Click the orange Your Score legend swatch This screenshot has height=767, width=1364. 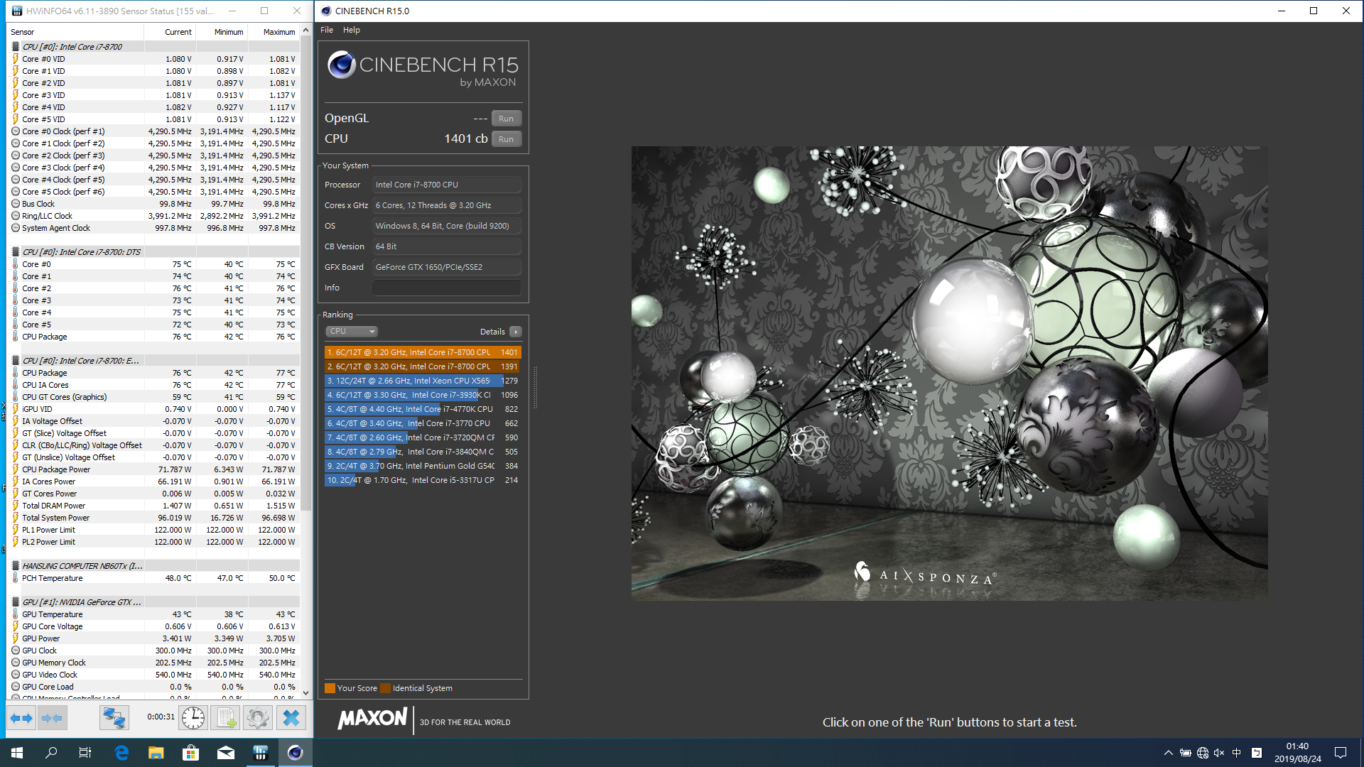330,688
